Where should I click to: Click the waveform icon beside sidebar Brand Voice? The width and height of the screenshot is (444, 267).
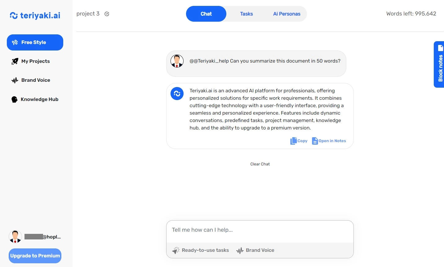[x=15, y=80]
